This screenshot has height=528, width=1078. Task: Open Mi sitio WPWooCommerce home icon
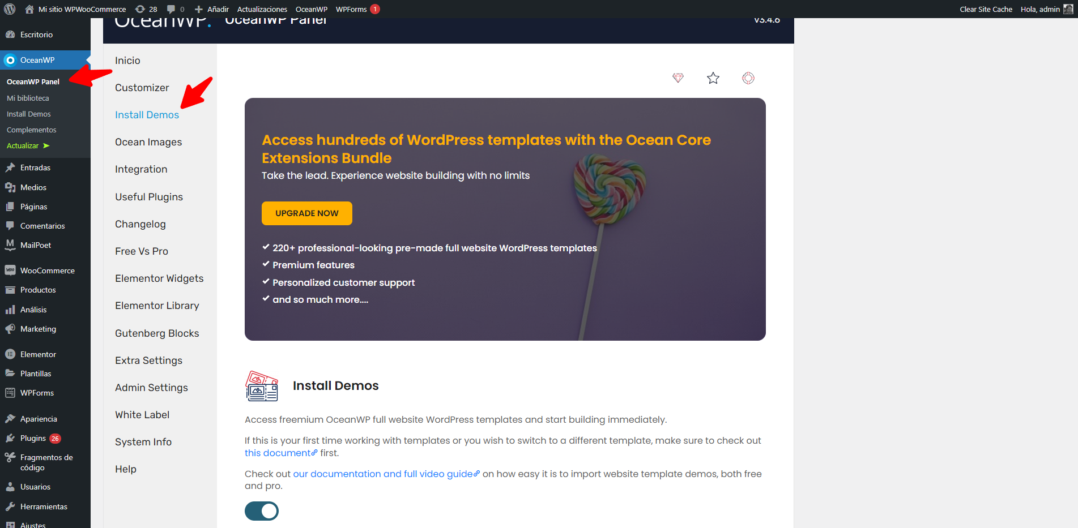(x=29, y=9)
